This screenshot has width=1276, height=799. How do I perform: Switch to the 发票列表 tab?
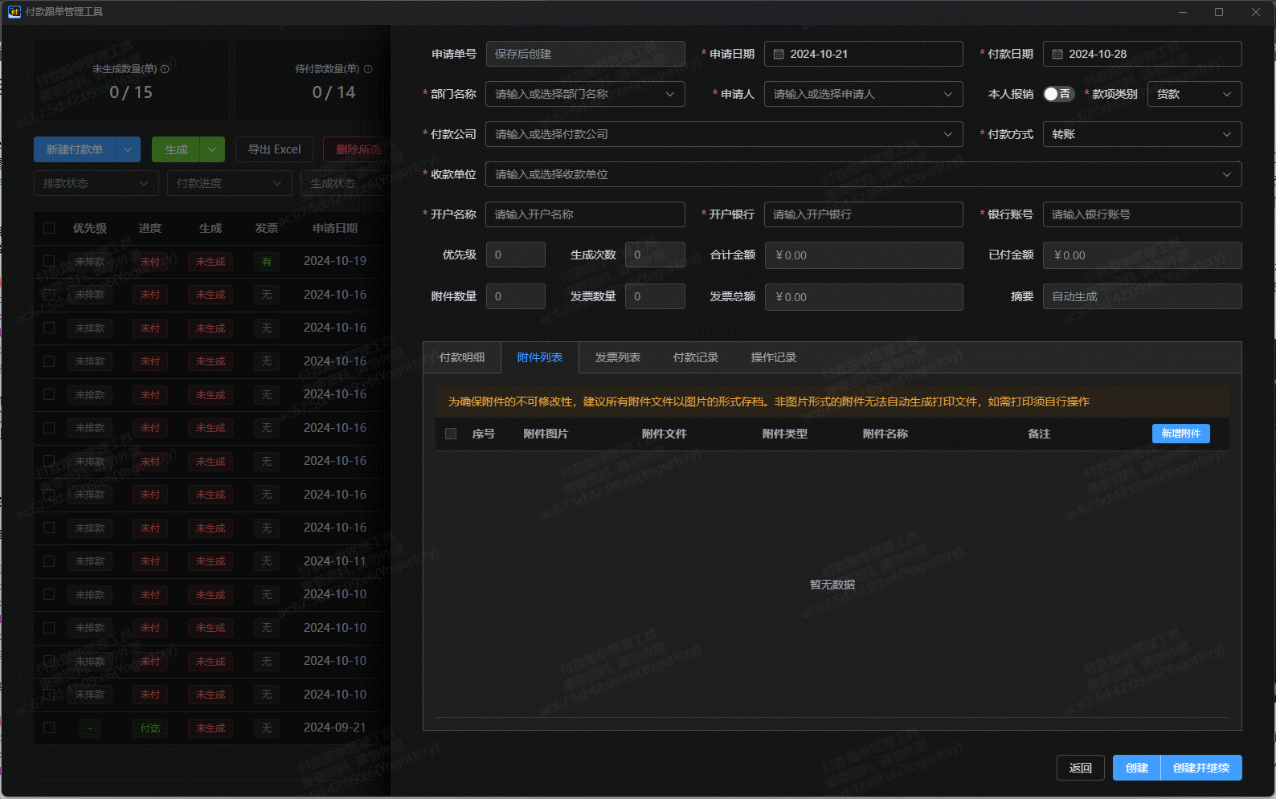(x=618, y=357)
